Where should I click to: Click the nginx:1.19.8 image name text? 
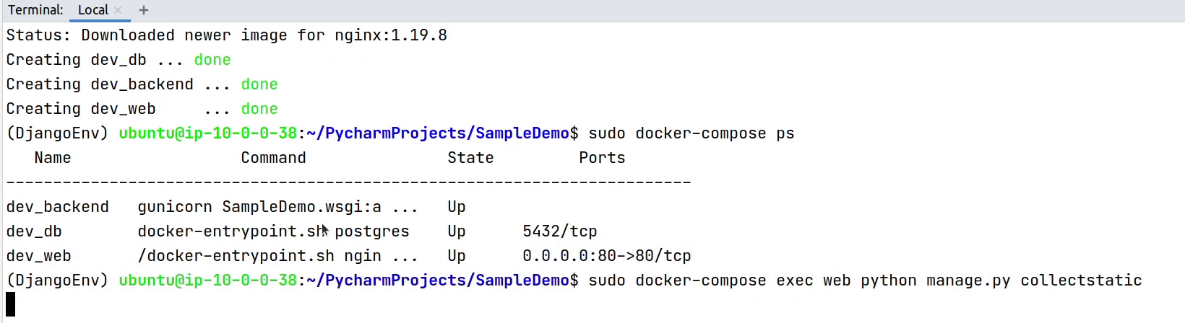pos(391,35)
